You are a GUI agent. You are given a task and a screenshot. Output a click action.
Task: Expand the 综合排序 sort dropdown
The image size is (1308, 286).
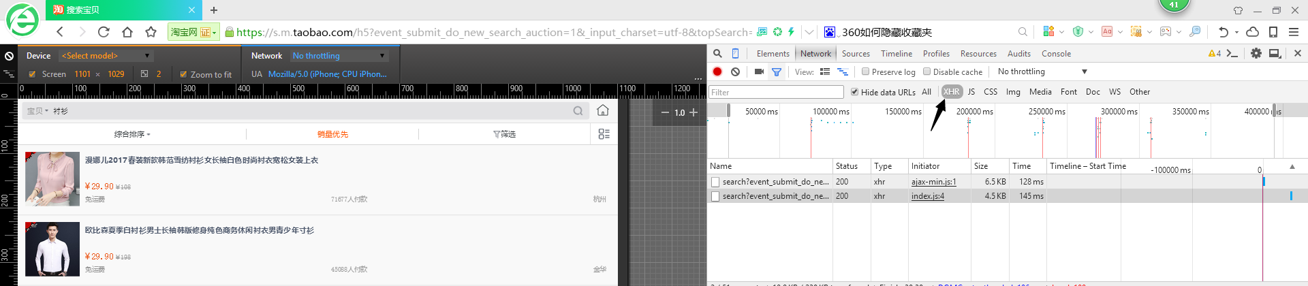coord(132,134)
